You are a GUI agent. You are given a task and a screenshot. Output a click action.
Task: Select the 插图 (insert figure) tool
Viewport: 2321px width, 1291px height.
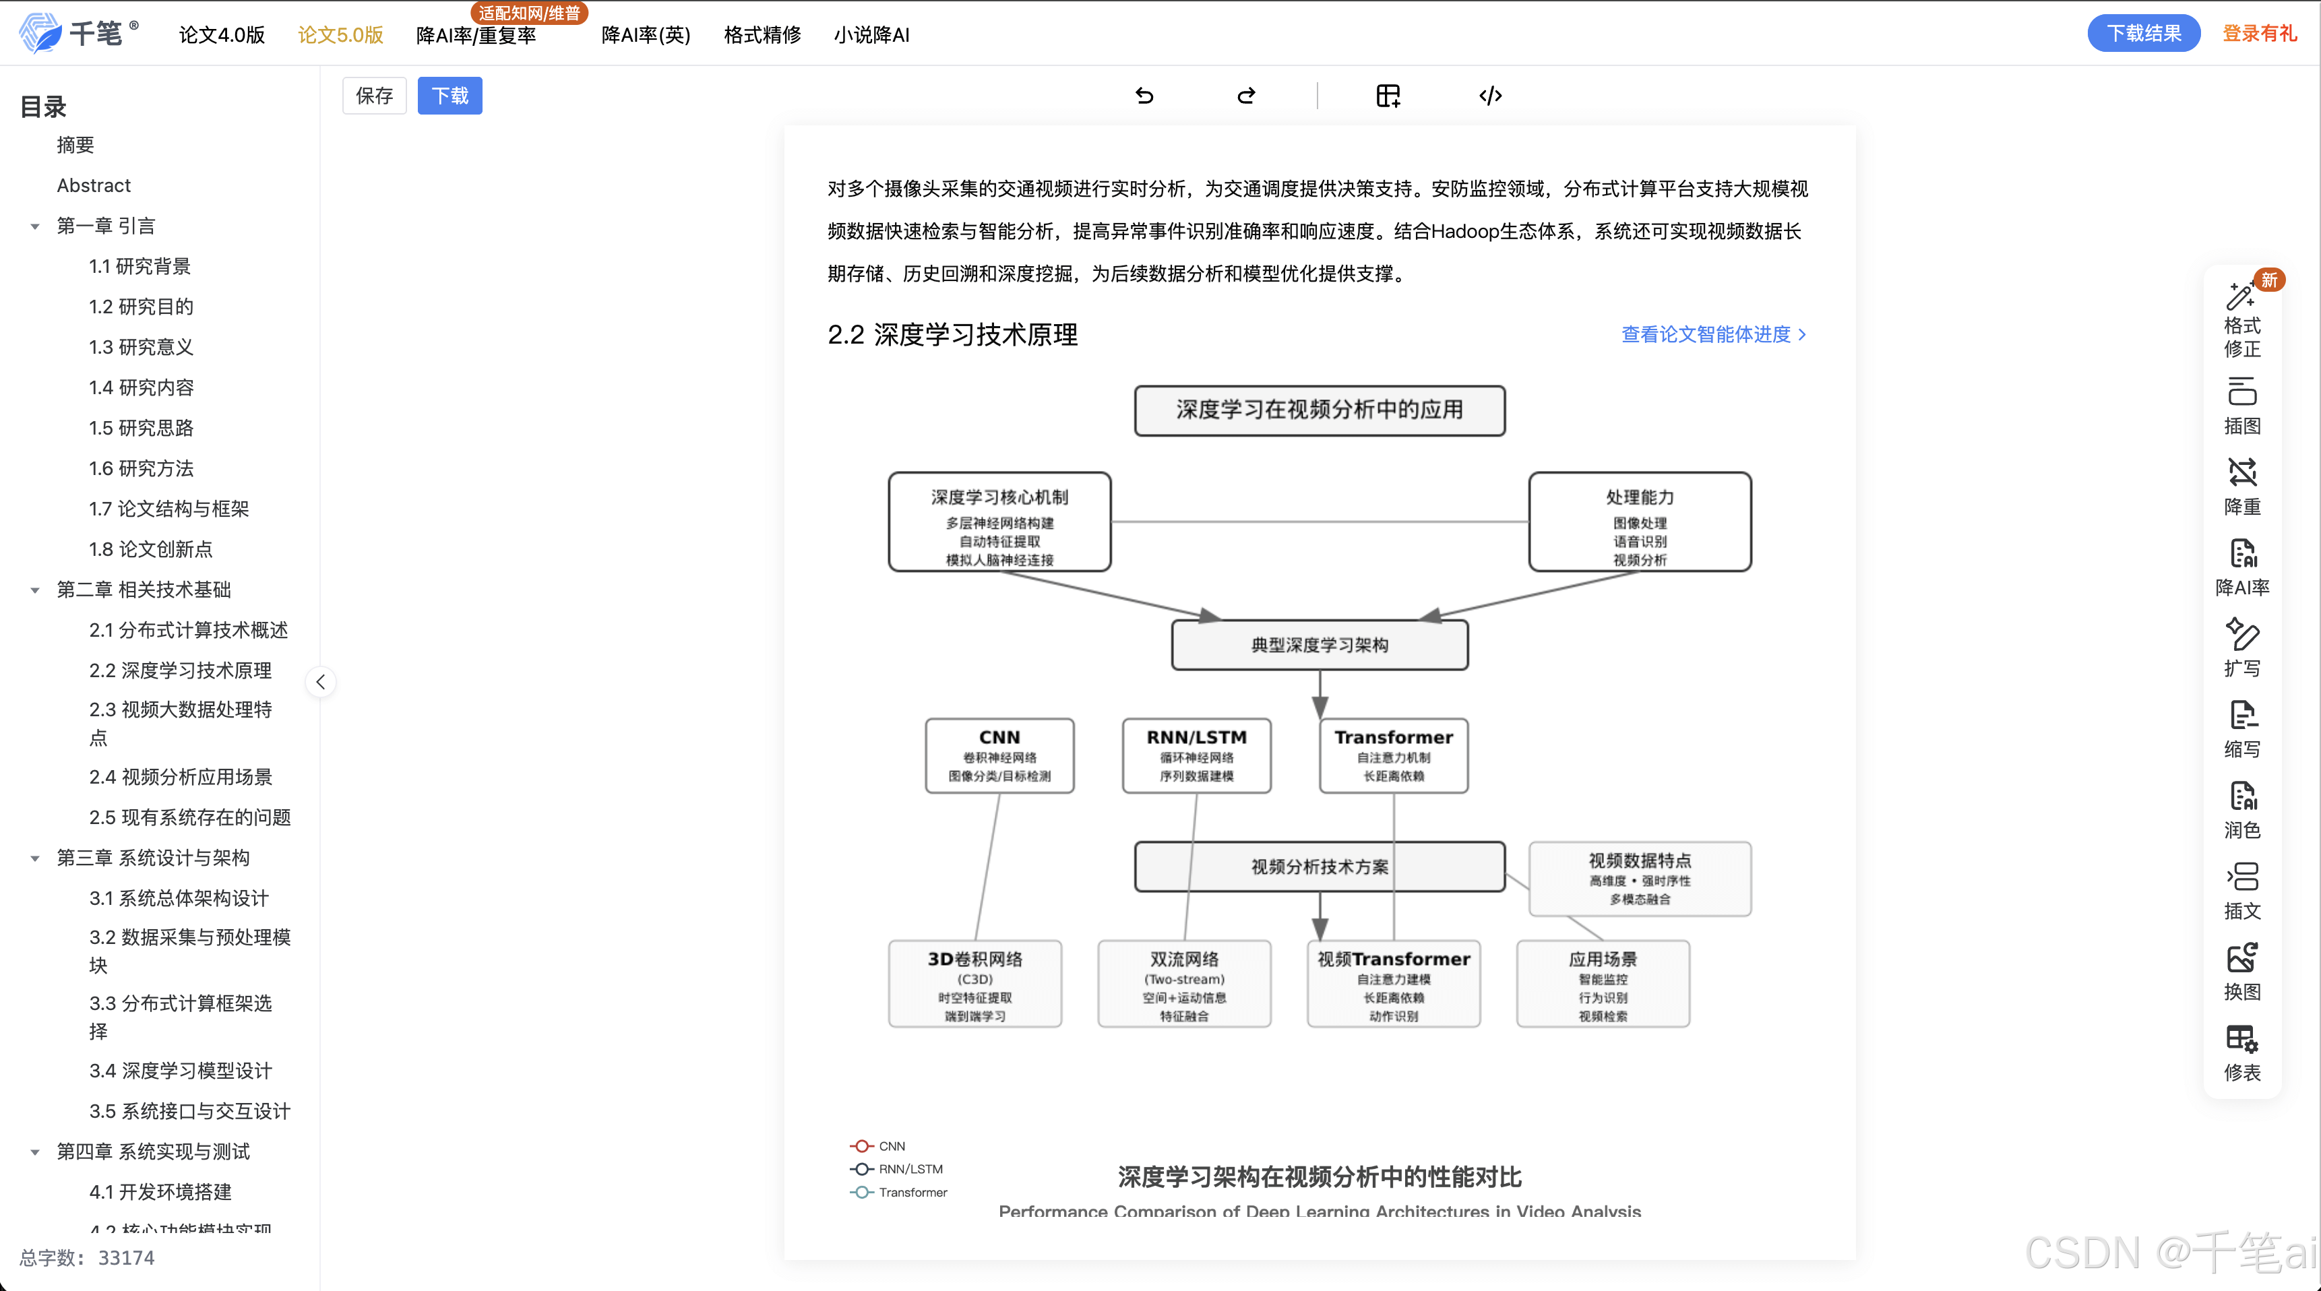click(2243, 407)
